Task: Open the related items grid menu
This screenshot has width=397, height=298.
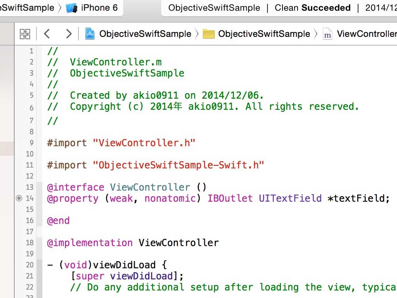Action: click(25, 34)
